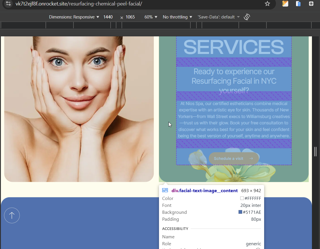Click the 'Ready to experience our Resurfacing Facial' heading

coord(234,81)
